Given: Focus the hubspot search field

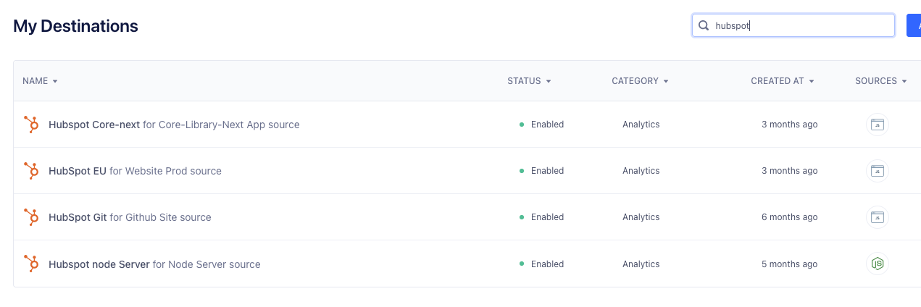Looking at the screenshot, I should [x=793, y=25].
